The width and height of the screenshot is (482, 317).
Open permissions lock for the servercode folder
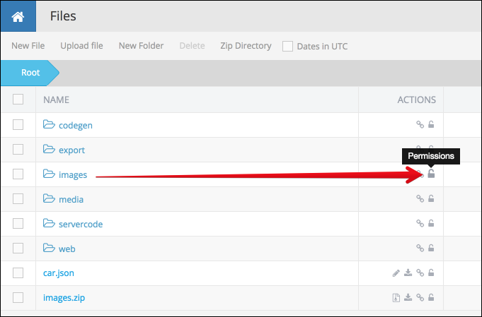(x=431, y=223)
